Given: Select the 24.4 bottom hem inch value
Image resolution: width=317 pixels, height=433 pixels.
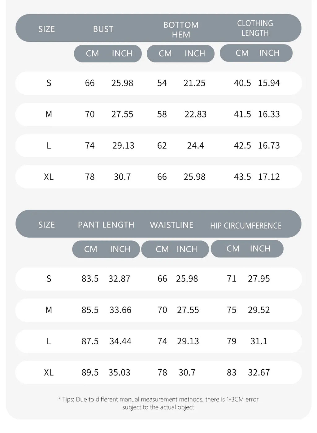Looking at the screenshot, I should [195, 146].
